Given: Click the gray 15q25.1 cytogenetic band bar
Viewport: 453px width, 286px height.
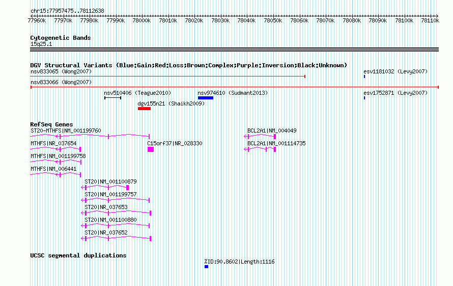Looking at the screenshot, I should point(234,49).
